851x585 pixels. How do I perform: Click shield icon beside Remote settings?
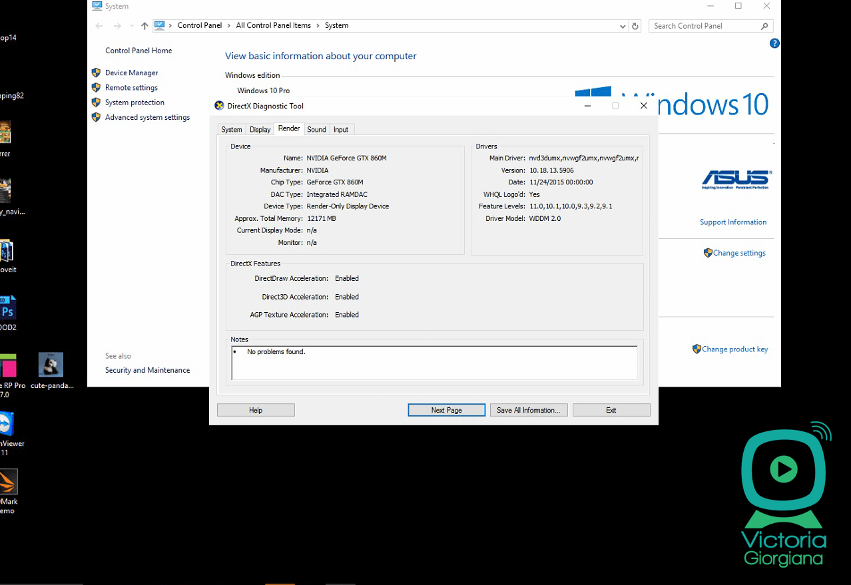pyautogui.click(x=97, y=87)
